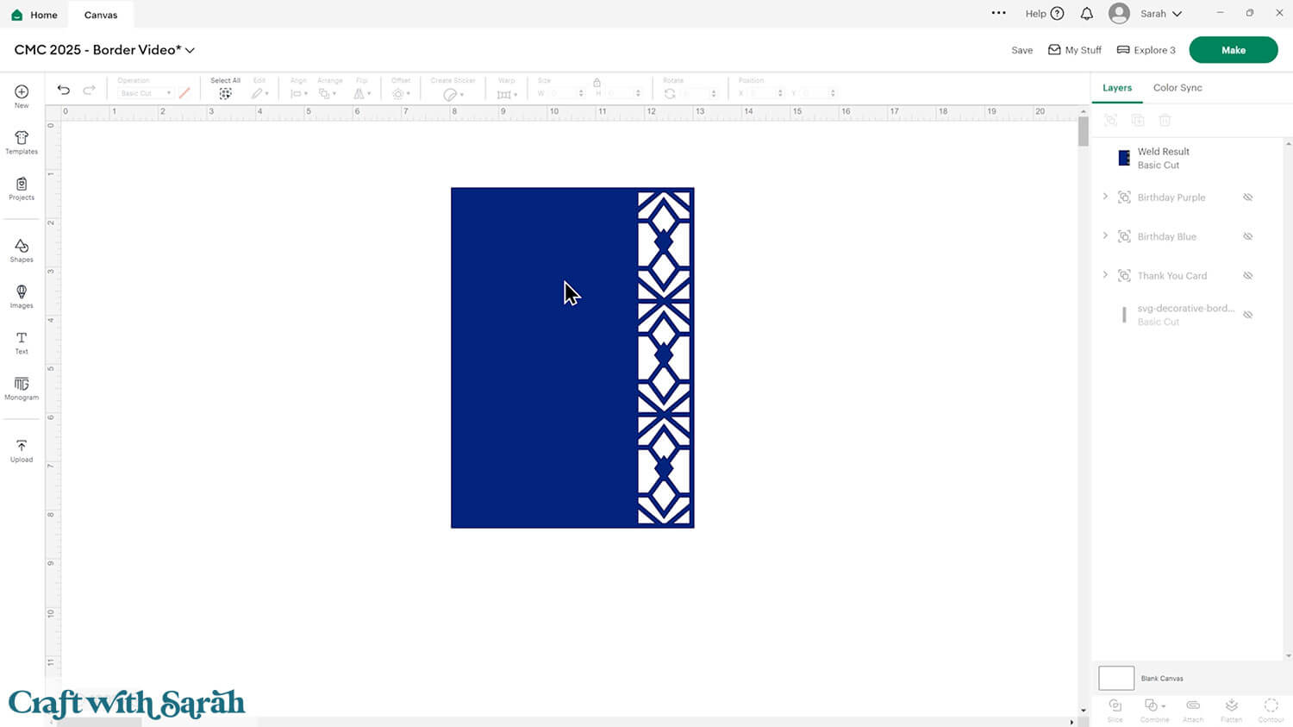
Task: Open the Monogram tool
Action: tap(22, 388)
